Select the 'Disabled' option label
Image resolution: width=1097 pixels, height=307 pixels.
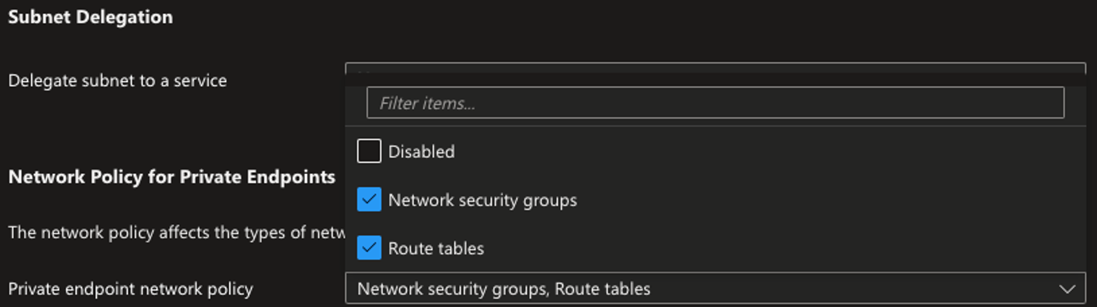[421, 152]
